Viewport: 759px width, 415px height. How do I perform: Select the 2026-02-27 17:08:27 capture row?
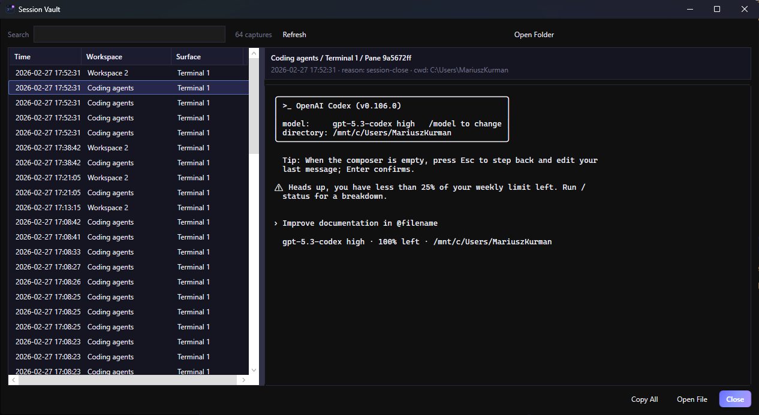[x=128, y=267]
